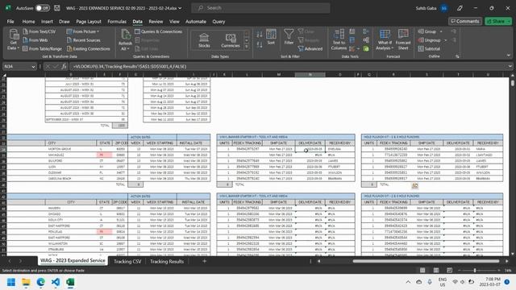Open the Group dropdown arrow
This screenshot has height=290, width=516.
click(x=441, y=31)
